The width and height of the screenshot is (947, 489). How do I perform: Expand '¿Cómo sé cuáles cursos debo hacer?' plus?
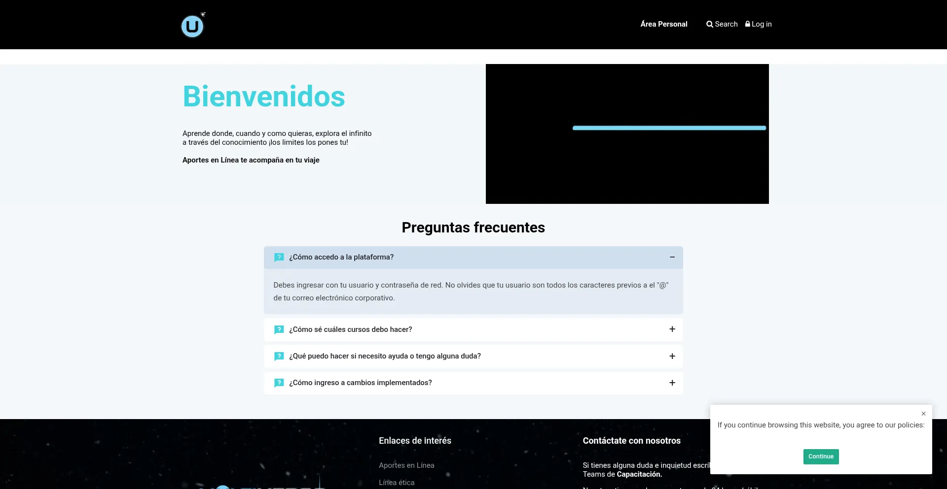click(x=672, y=329)
